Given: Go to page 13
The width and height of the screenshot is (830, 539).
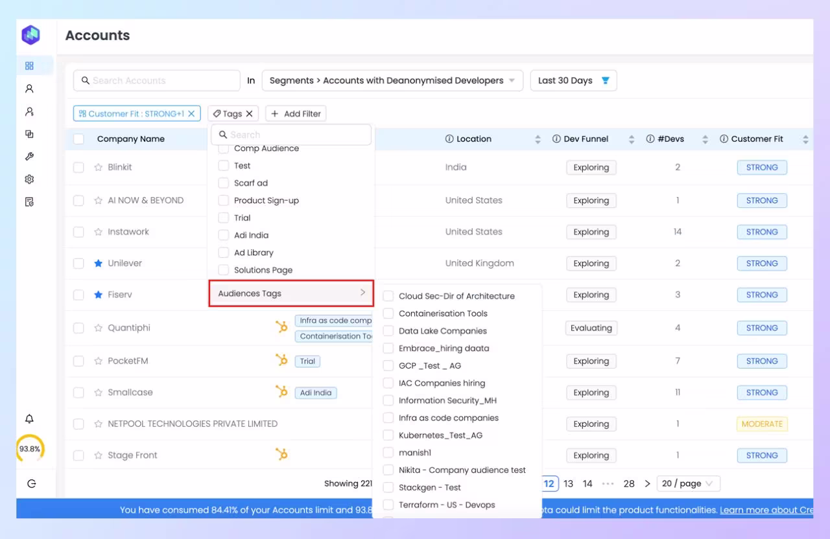Looking at the screenshot, I should tap(568, 483).
